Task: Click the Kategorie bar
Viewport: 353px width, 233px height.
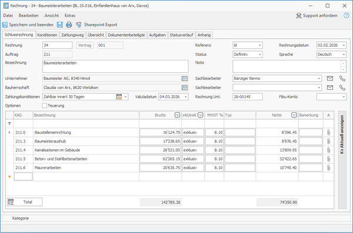Action: 176,218
